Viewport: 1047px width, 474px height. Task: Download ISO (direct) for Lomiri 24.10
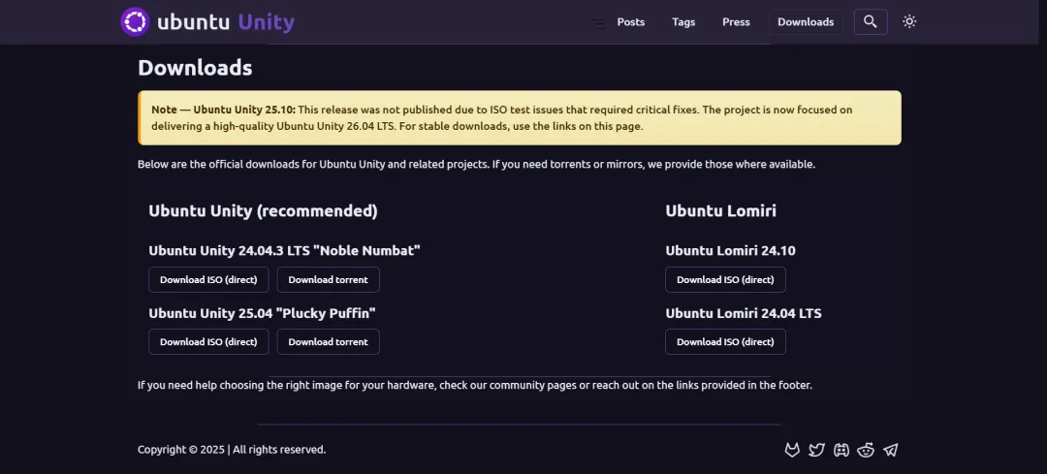click(x=725, y=279)
